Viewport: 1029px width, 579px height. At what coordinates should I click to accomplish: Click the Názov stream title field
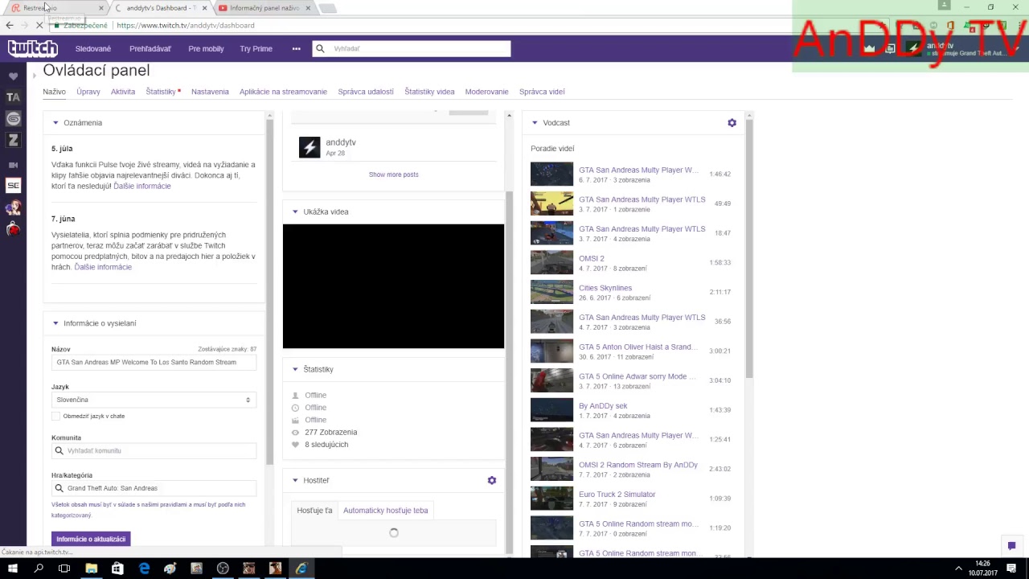(154, 363)
